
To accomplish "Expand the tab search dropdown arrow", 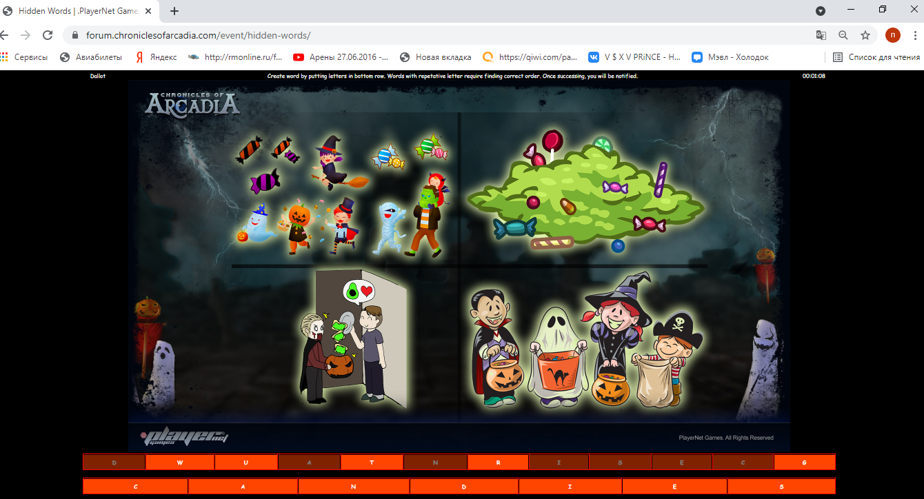I will [x=821, y=11].
